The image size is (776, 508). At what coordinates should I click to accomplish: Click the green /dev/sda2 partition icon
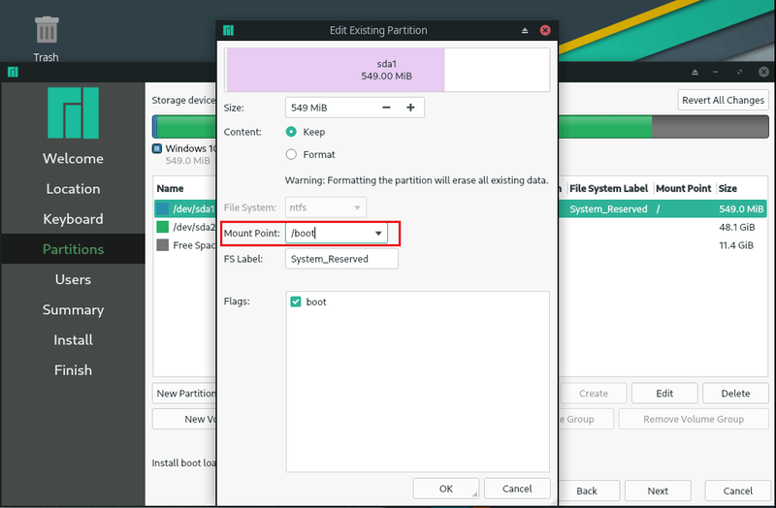pyautogui.click(x=162, y=227)
